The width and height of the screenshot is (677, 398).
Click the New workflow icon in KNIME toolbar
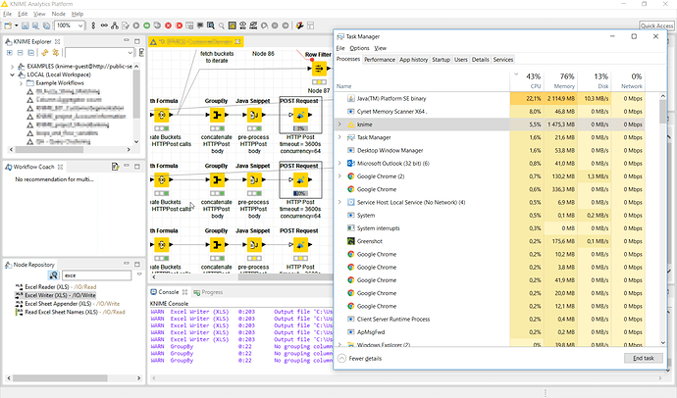[x=8, y=25]
